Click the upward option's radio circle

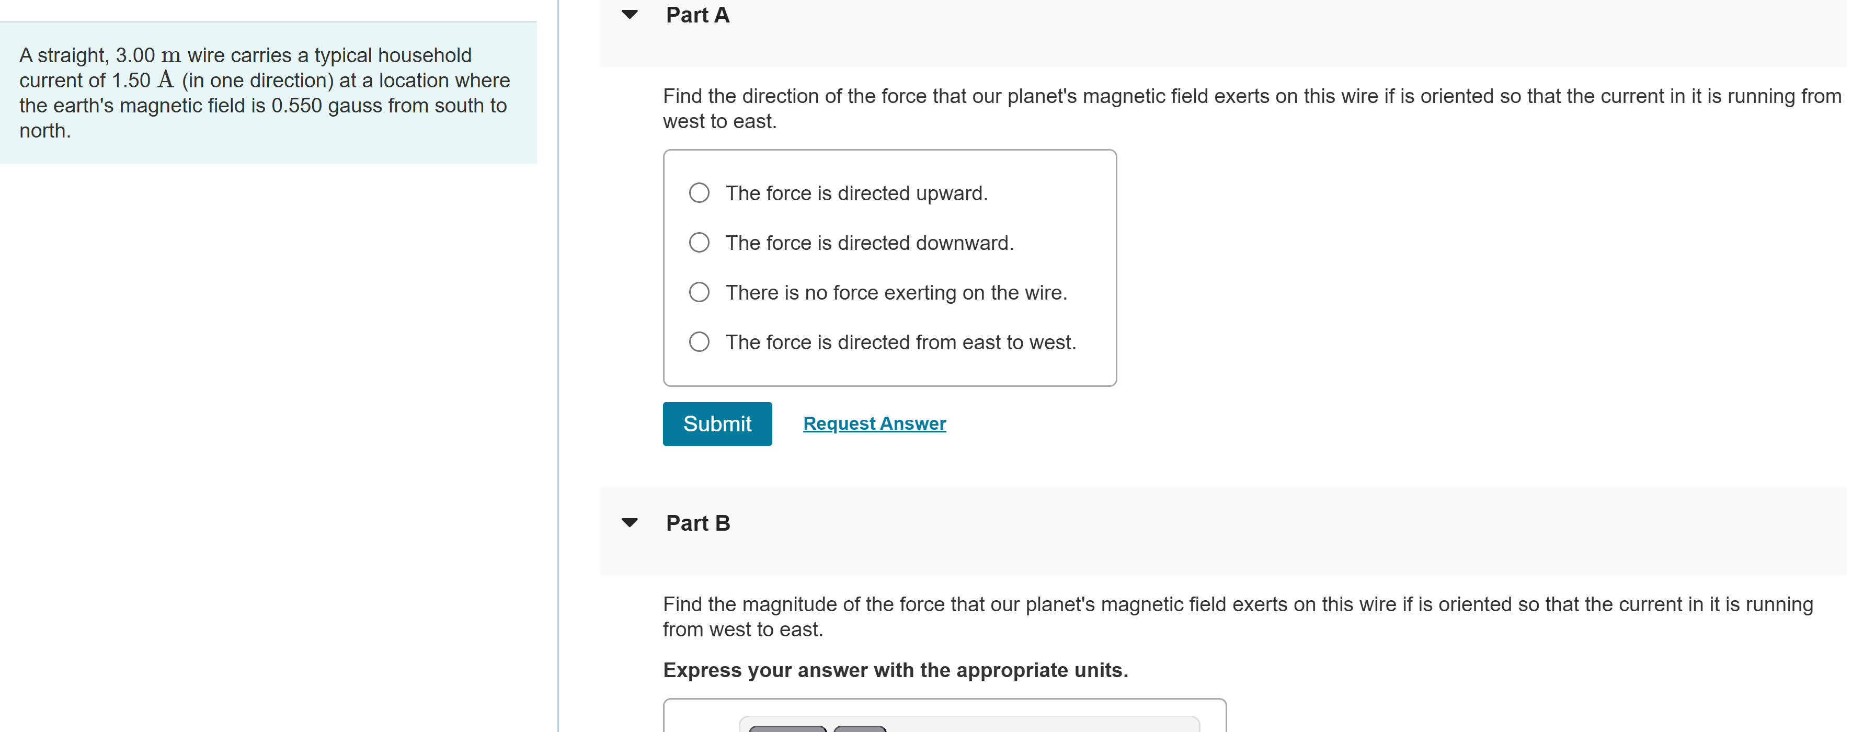698,192
